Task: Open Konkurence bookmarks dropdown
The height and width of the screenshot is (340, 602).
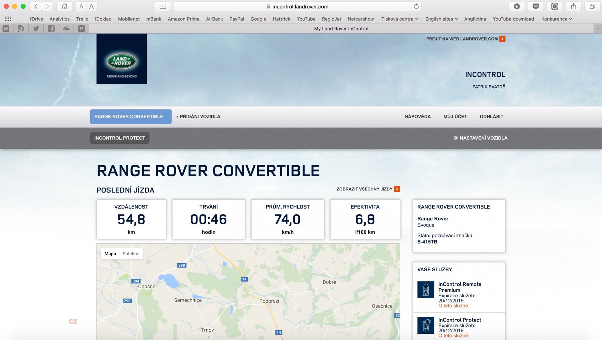Action: click(x=557, y=19)
